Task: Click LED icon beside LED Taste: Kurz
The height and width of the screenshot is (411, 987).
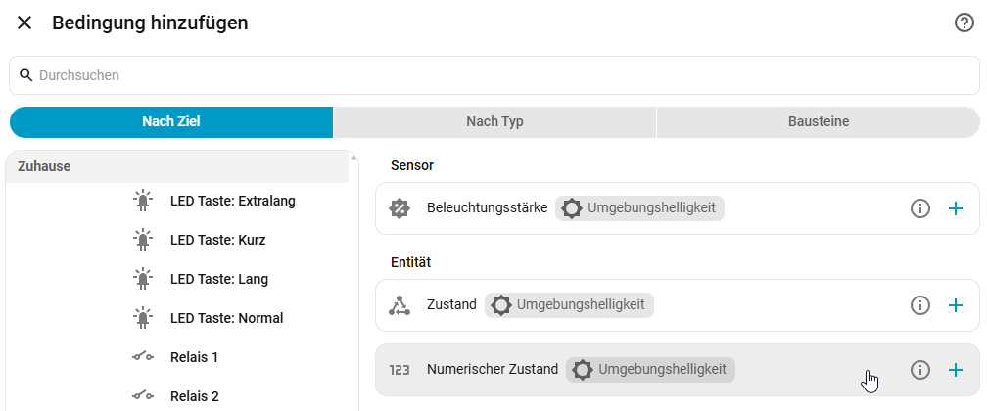Action: click(x=143, y=240)
